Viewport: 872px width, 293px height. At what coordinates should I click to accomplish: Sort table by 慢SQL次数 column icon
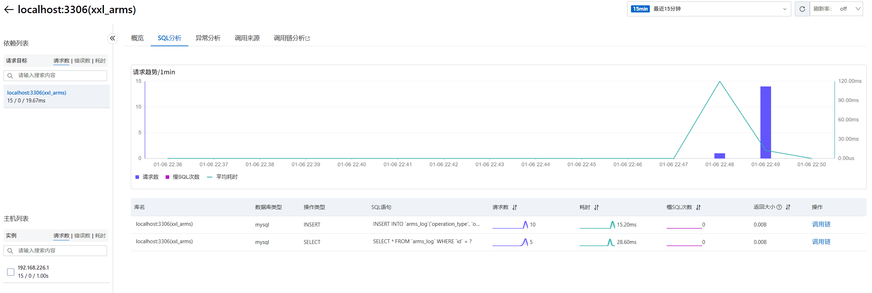[x=698, y=207]
